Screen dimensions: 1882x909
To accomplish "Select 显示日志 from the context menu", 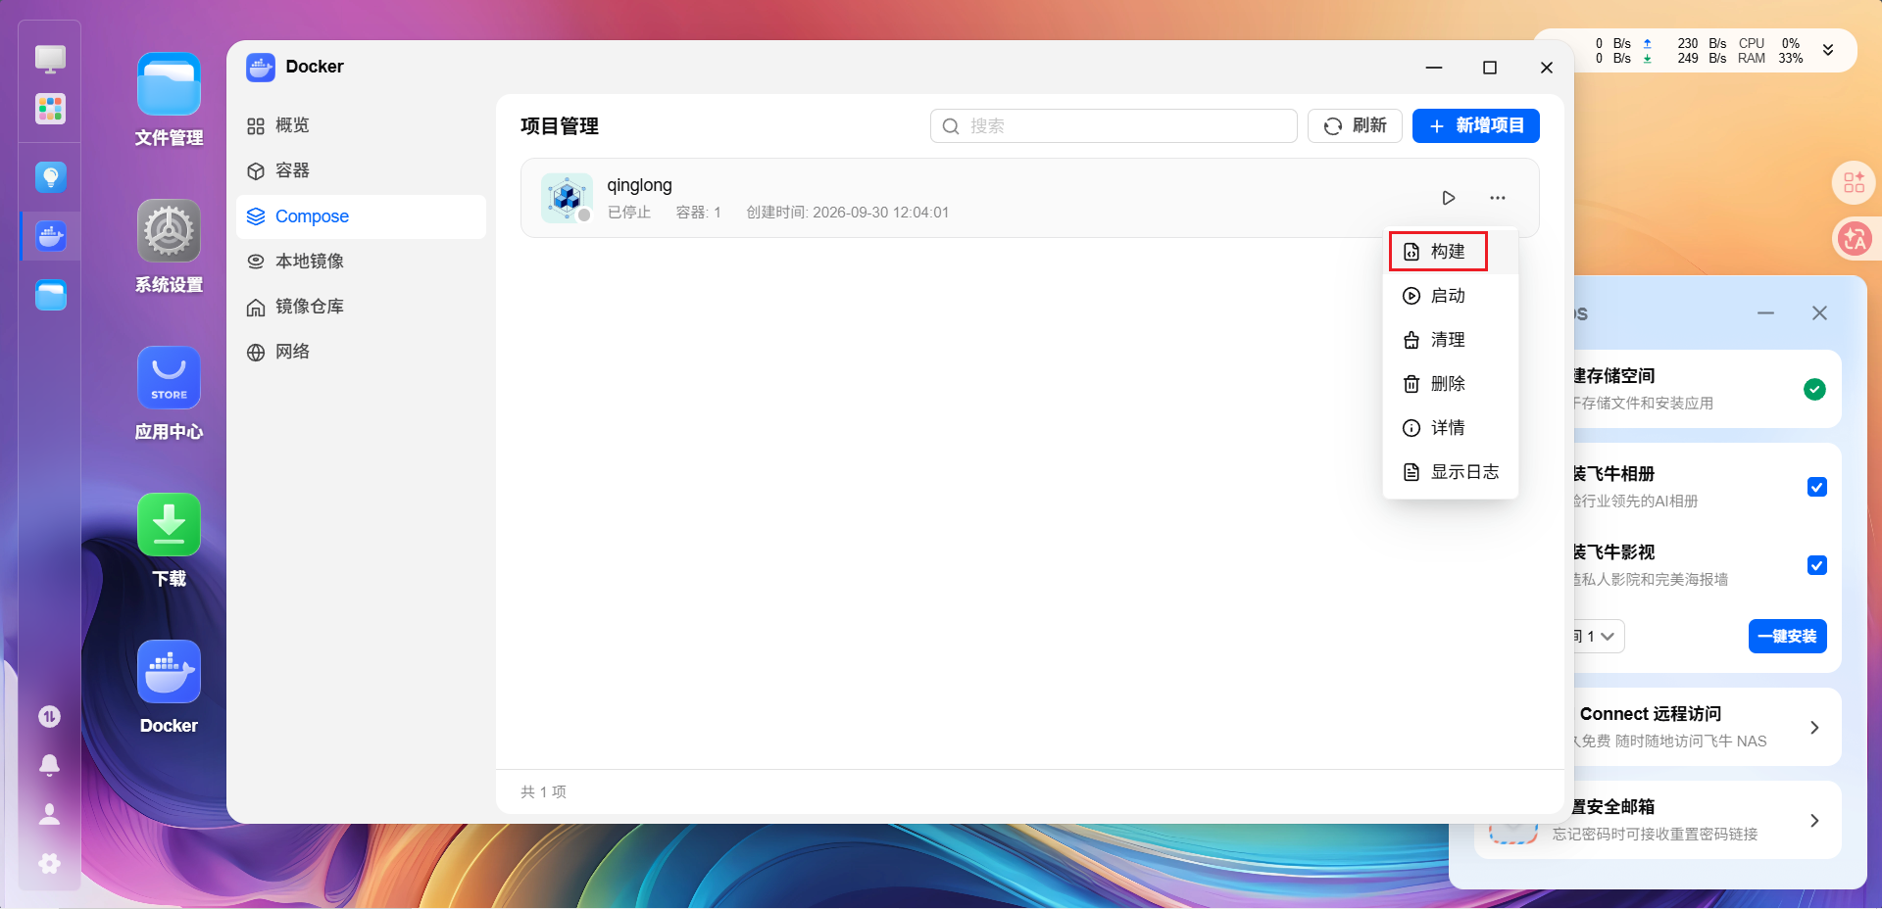I will click(1451, 472).
